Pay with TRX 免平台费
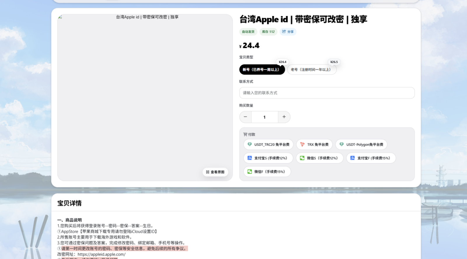467x259 pixels. (x=314, y=145)
